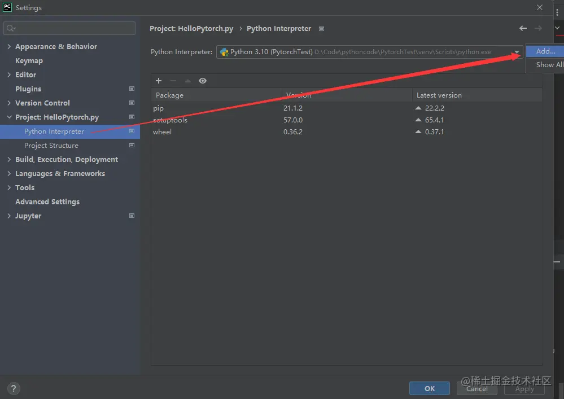This screenshot has width=564, height=399.
Task: Open Advanced Settings page
Action: pos(47,201)
